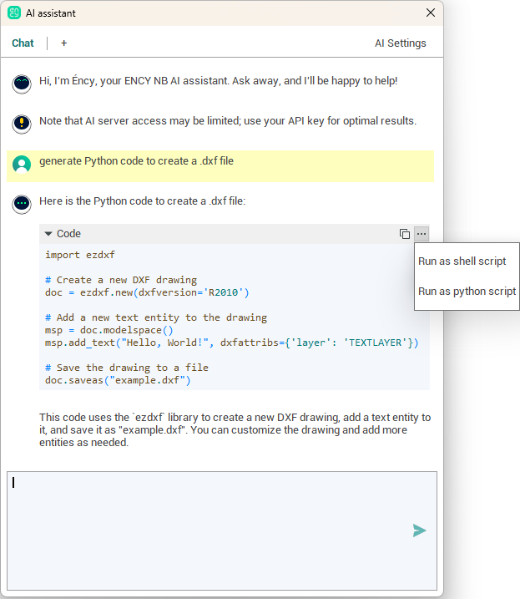This screenshot has width=520, height=599.
Task: Click Éncy avatar beside the greeting message
Action: tap(22, 83)
